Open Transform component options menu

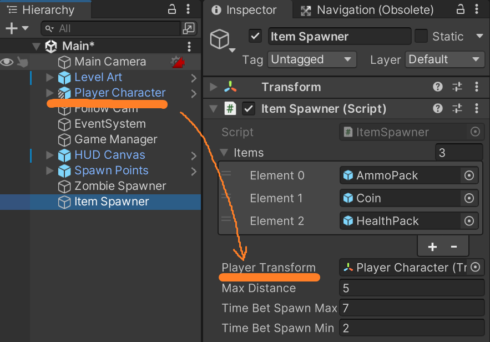(x=477, y=87)
